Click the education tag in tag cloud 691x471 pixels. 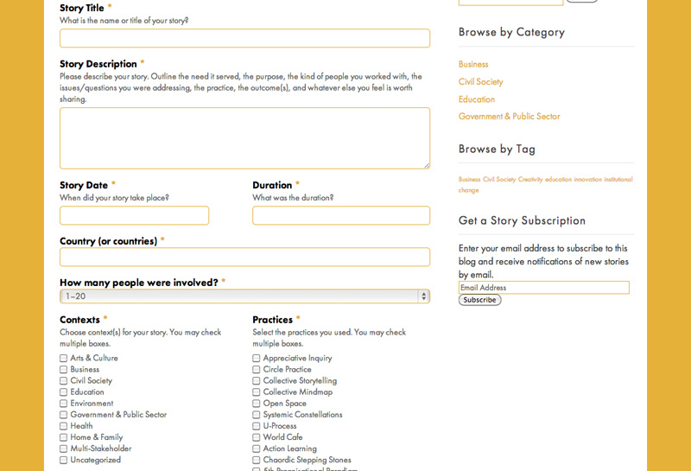(558, 180)
